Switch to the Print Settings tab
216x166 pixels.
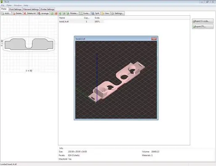(x=15, y=9)
